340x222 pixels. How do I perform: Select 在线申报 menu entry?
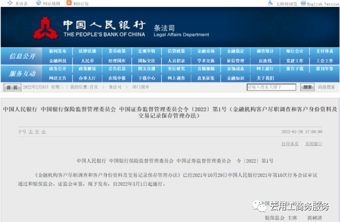click(x=117, y=78)
